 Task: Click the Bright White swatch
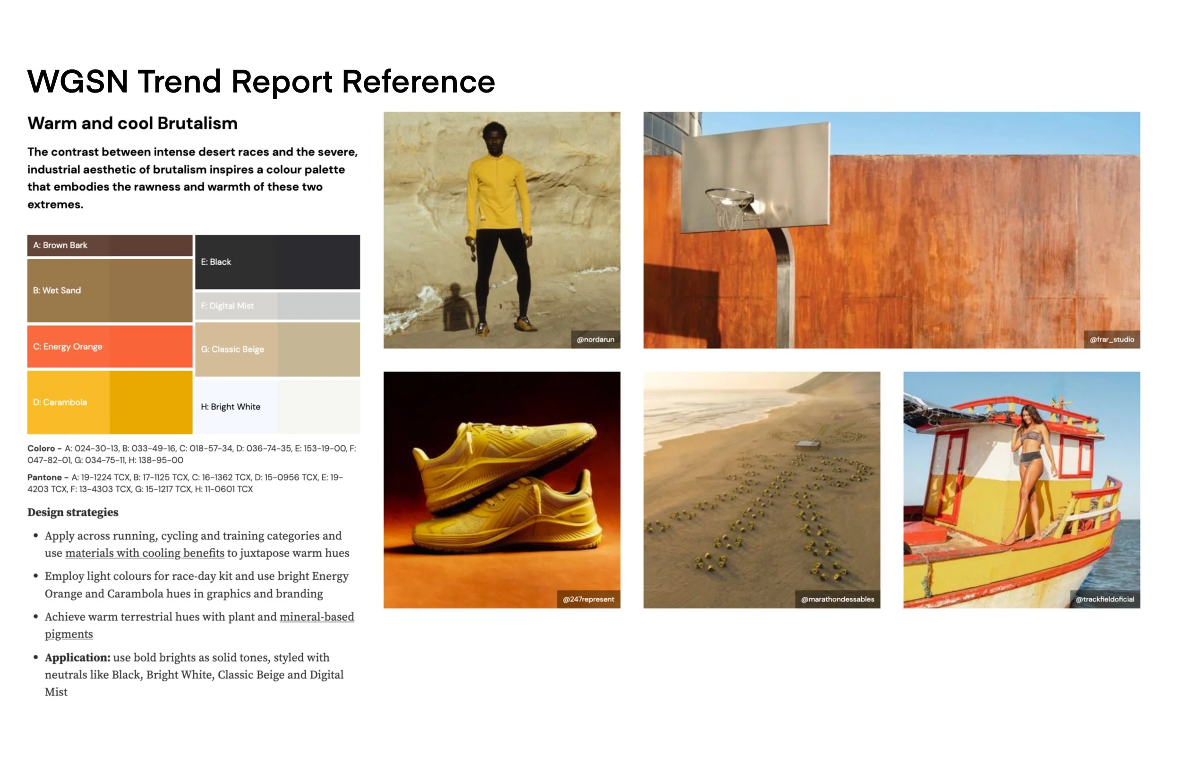click(277, 407)
